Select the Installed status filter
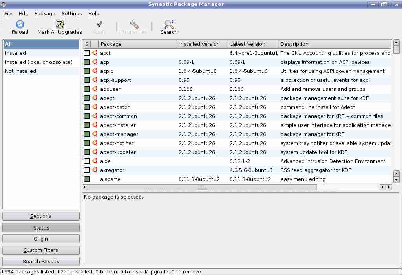The height and width of the screenshot is (275, 402). coord(41,53)
